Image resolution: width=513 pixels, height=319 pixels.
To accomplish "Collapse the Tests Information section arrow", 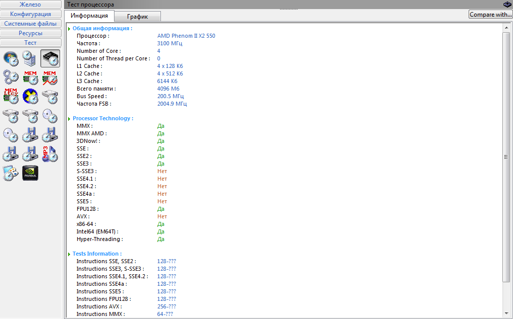I will point(69,254).
